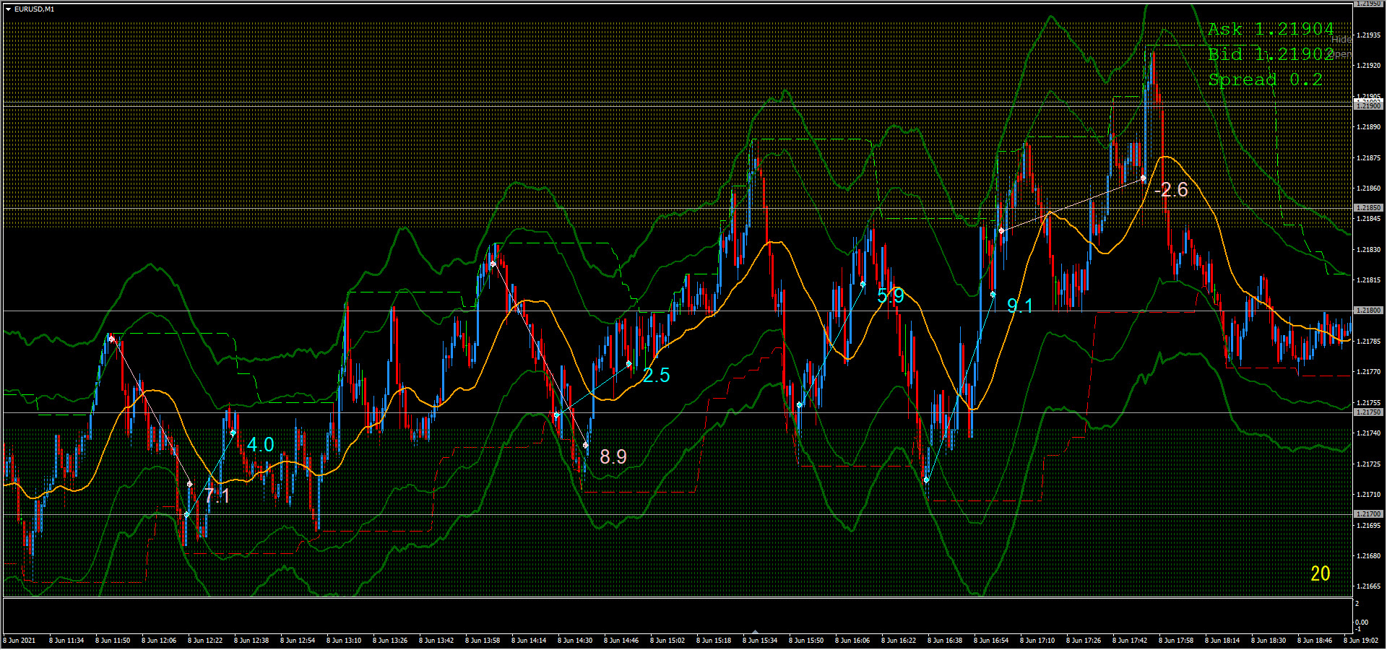Select the 5.9 trade result label
This screenshot has width=1387, height=650.
click(x=891, y=296)
